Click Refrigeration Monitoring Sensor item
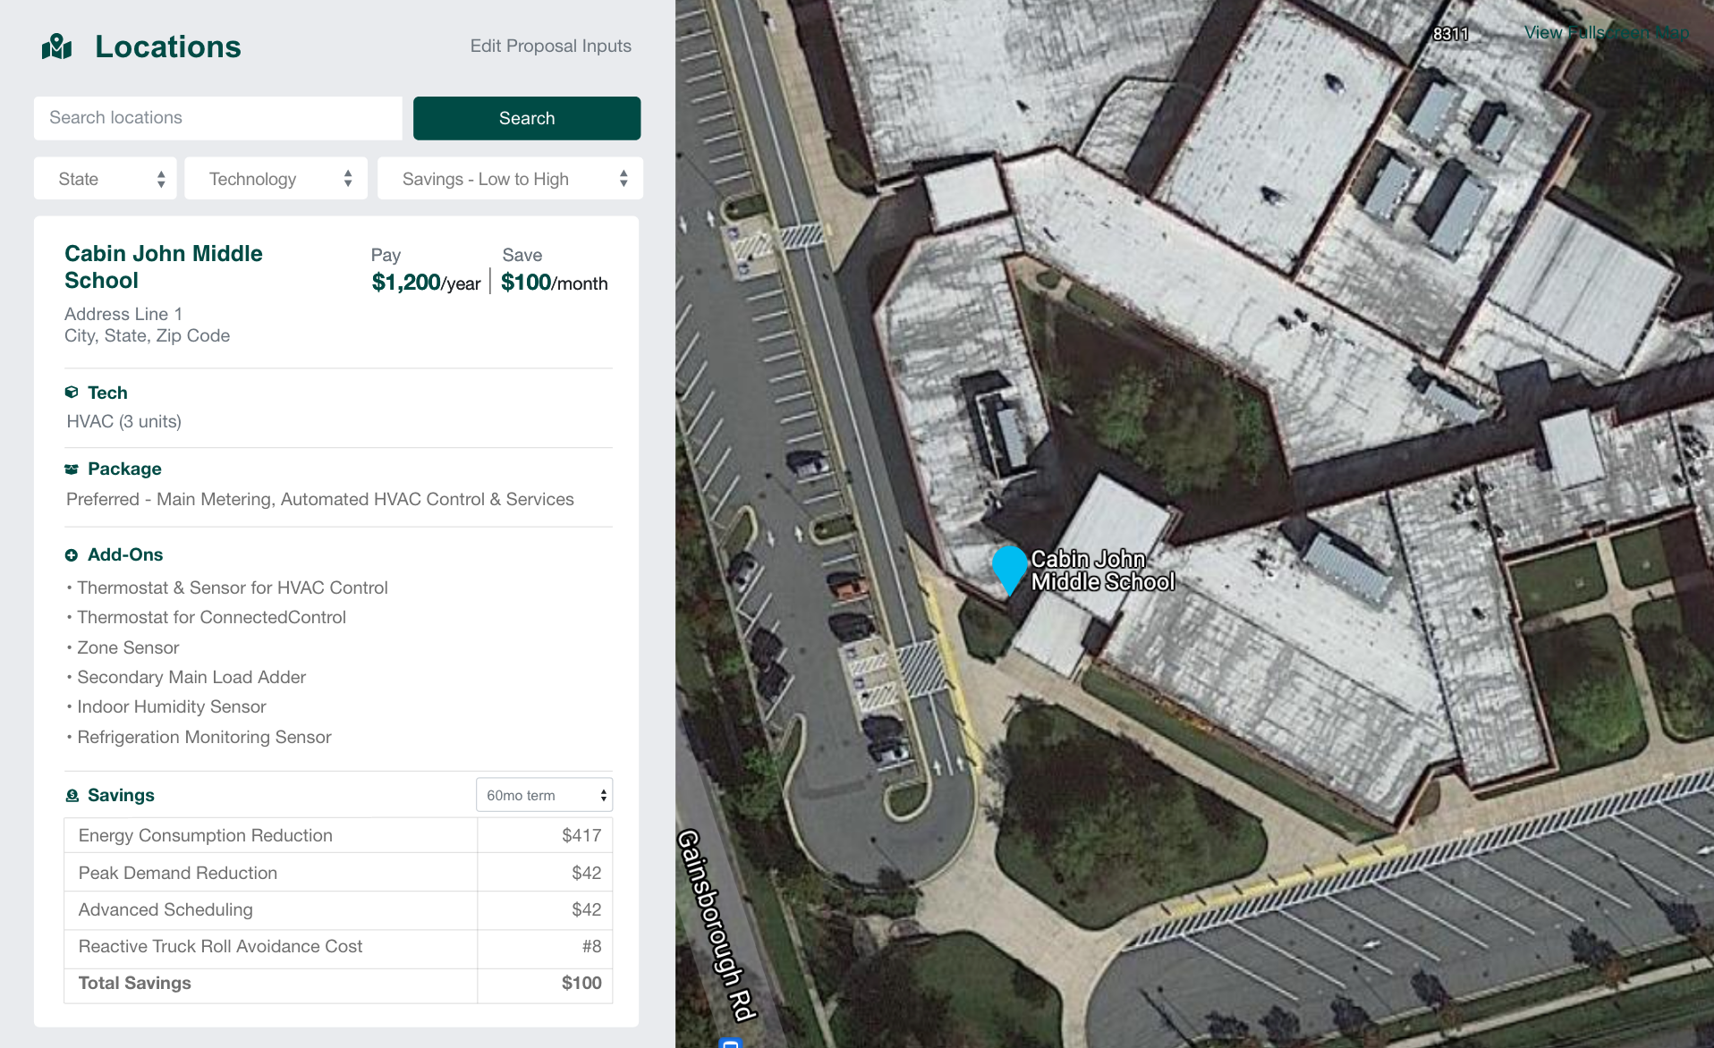Image resolution: width=1714 pixels, height=1048 pixels. pos(204,738)
